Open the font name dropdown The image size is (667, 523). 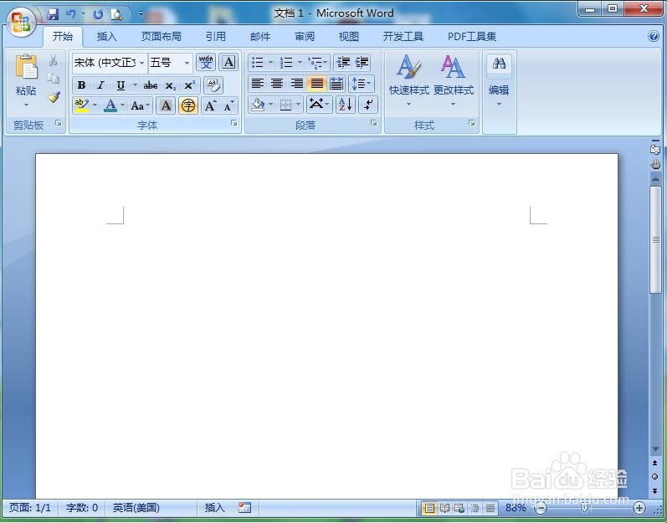141,63
